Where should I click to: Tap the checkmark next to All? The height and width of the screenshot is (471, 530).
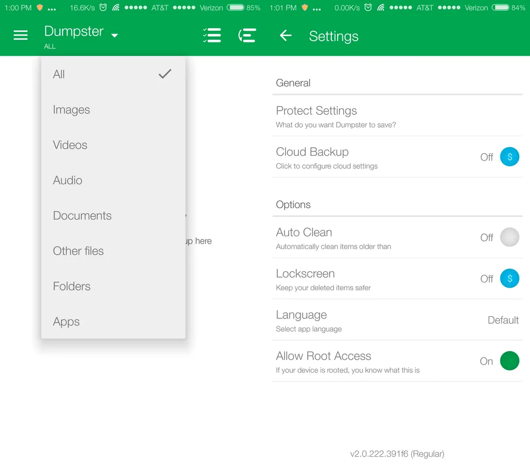tap(165, 74)
